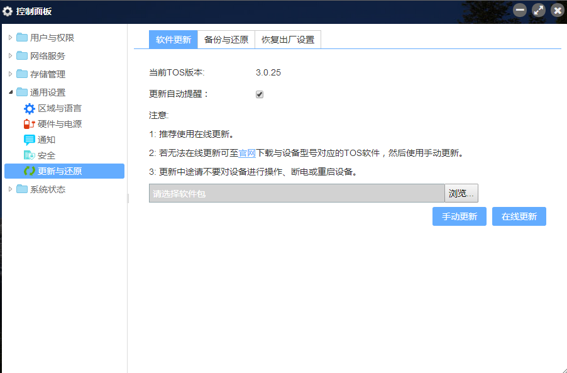The height and width of the screenshot is (373, 567).
Task: Click the 更新与还原 green refresh icon
Action: click(30, 171)
